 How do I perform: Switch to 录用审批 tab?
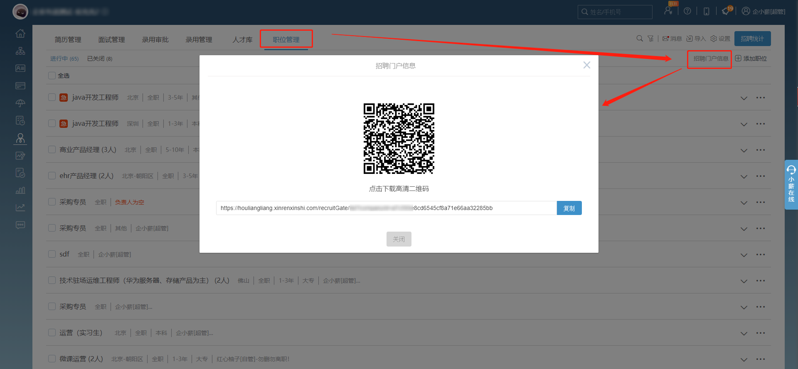[155, 39]
